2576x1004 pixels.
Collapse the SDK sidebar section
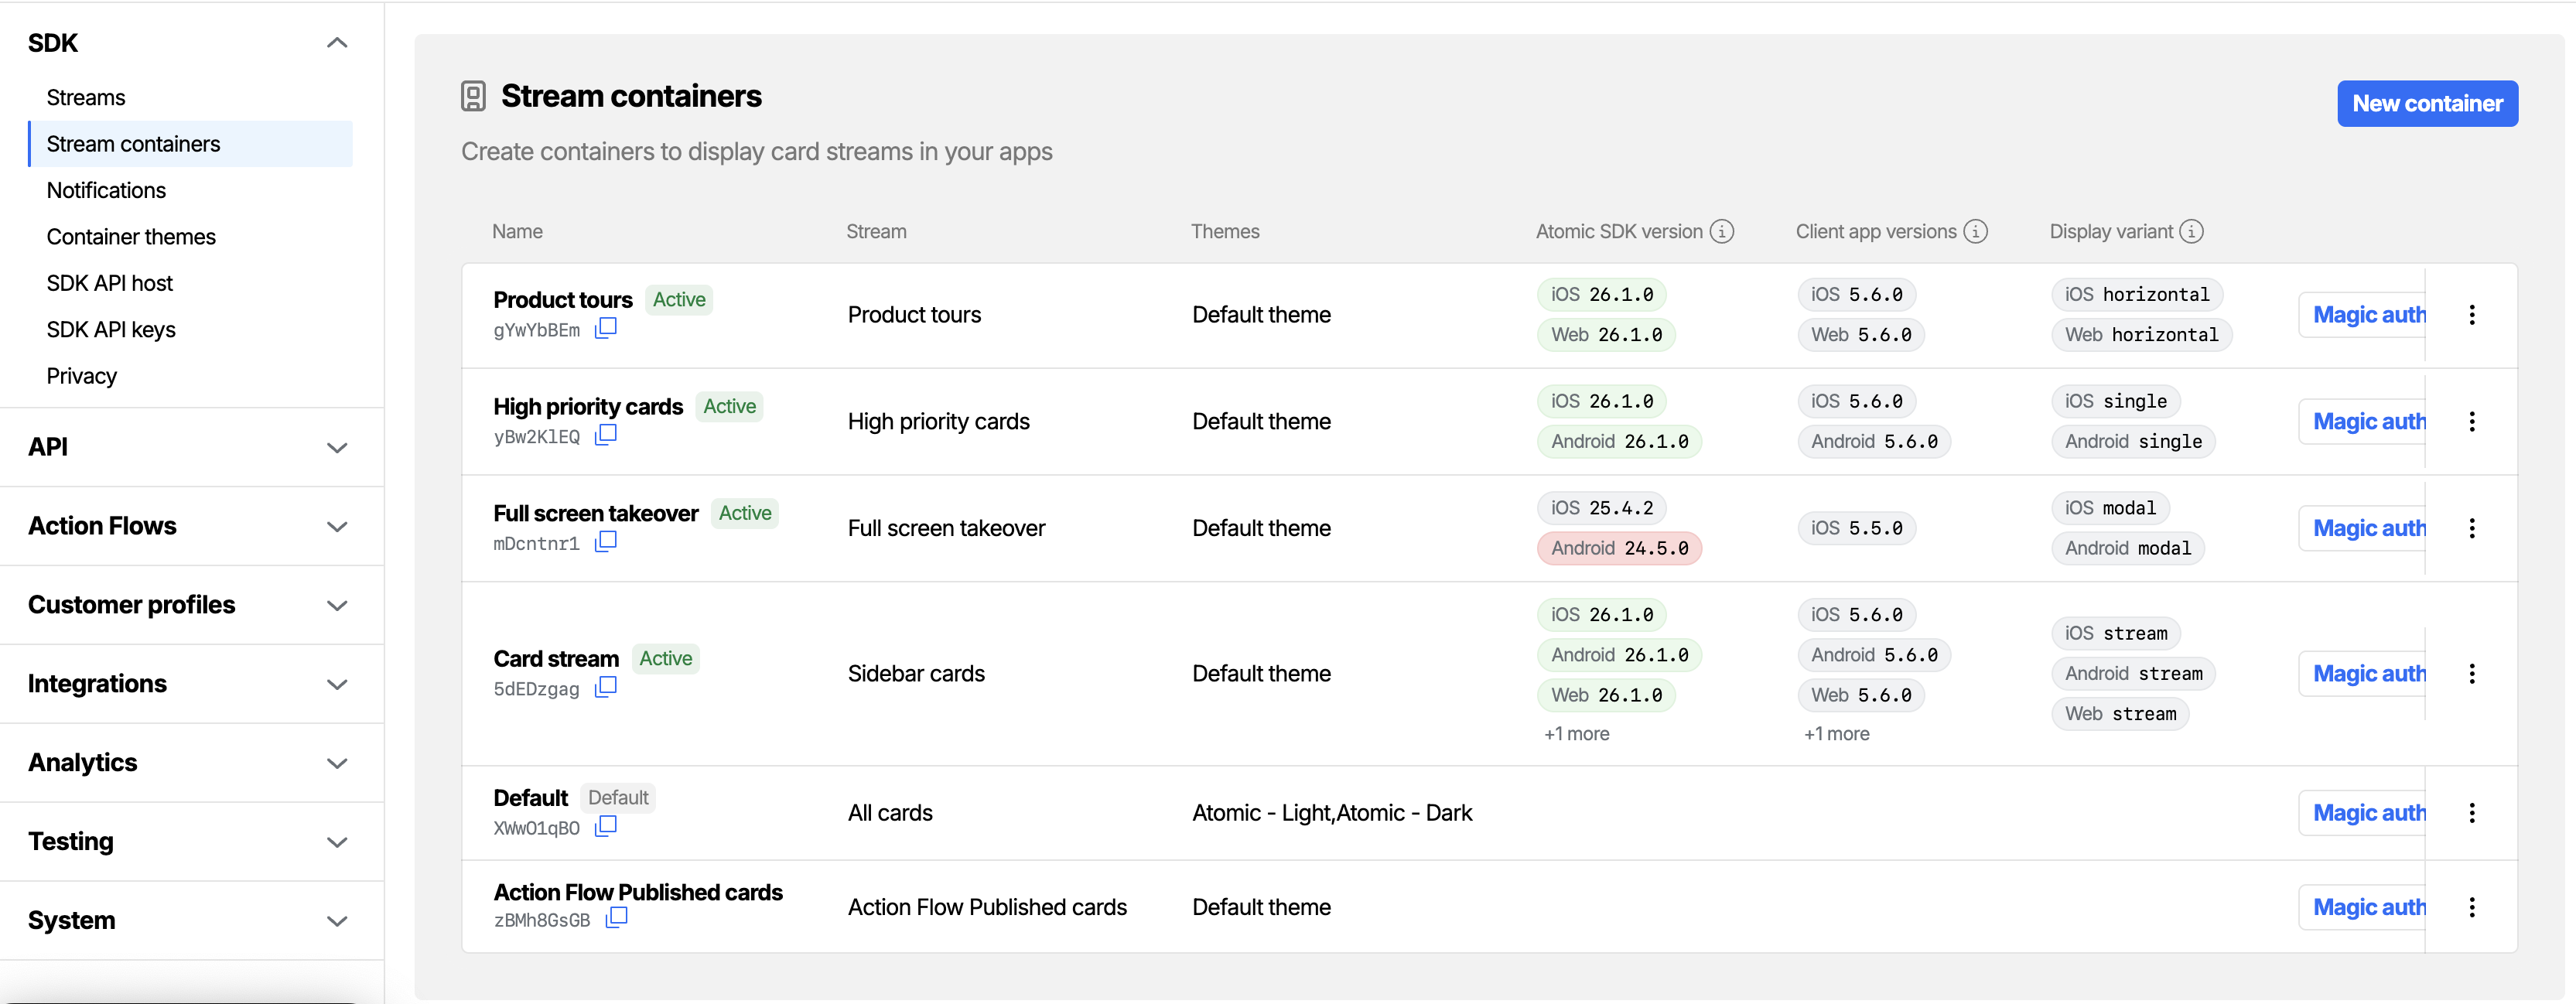point(337,43)
